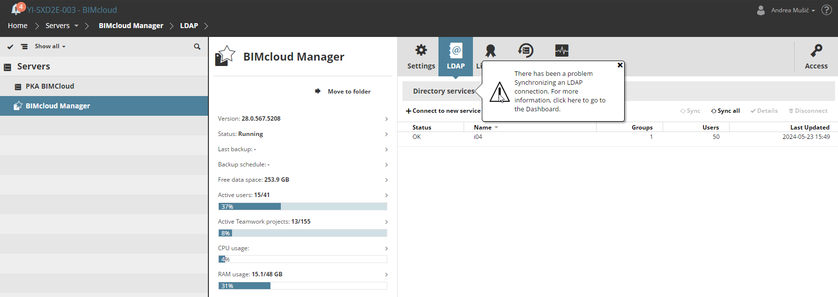Select the LDAP tab

pyautogui.click(x=456, y=57)
